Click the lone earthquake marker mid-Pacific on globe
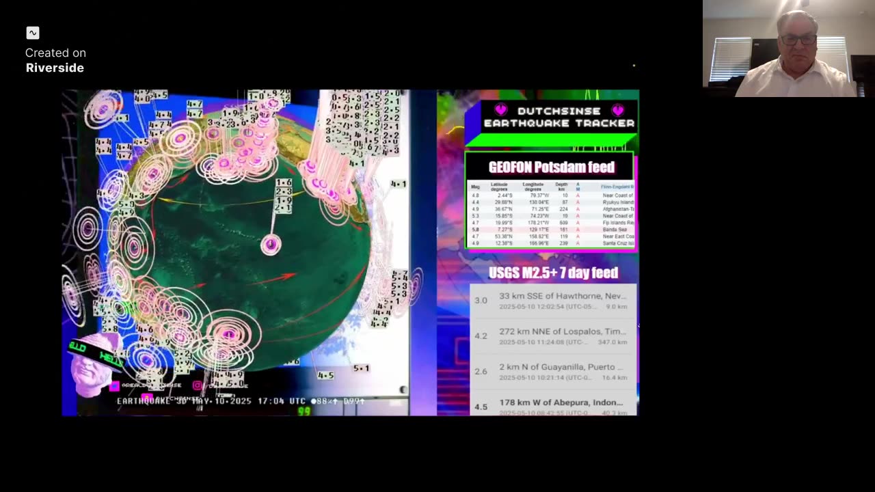 (271, 244)
